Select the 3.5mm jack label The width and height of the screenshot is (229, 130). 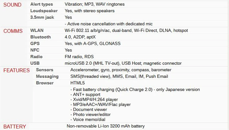tap(42, 17)
